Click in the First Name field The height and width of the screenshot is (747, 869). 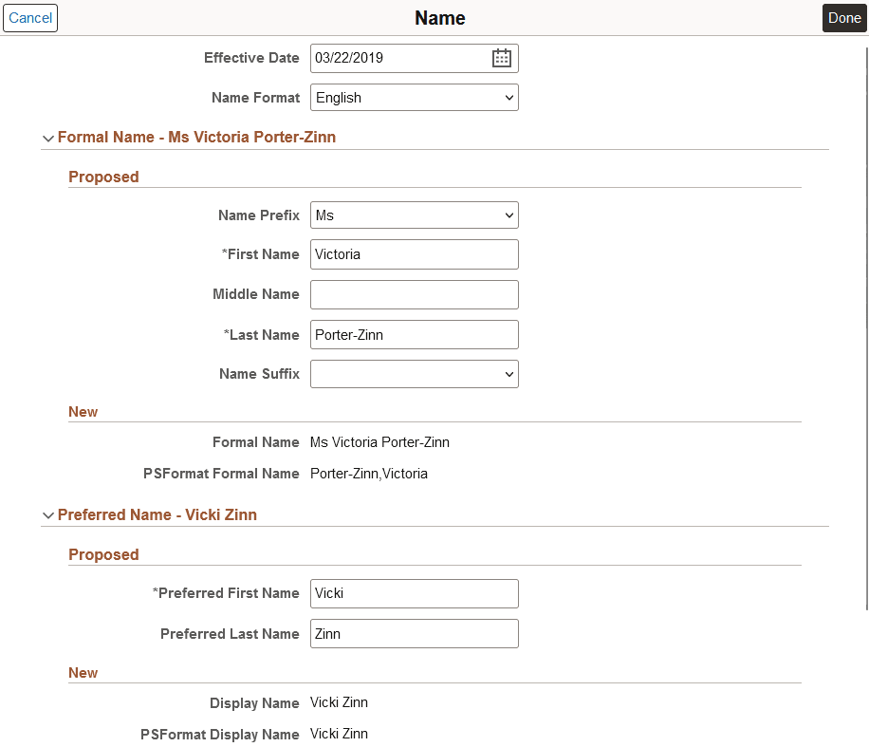point(414,254)
